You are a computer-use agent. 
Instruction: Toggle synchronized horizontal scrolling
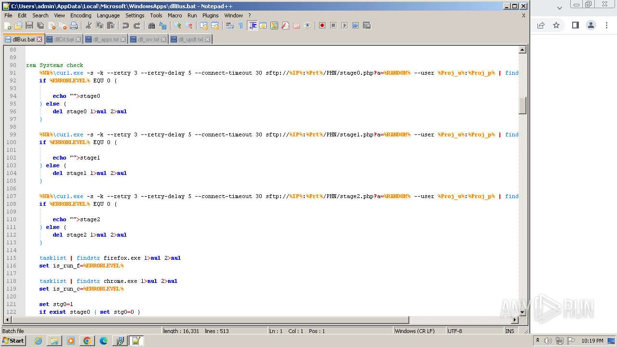click(215, 26)
